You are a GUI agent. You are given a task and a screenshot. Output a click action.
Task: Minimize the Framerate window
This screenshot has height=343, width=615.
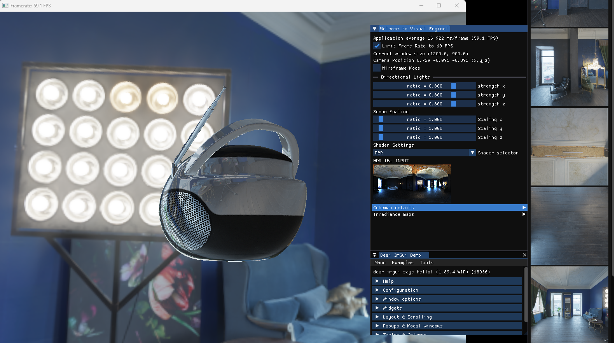tap(421, 5)
